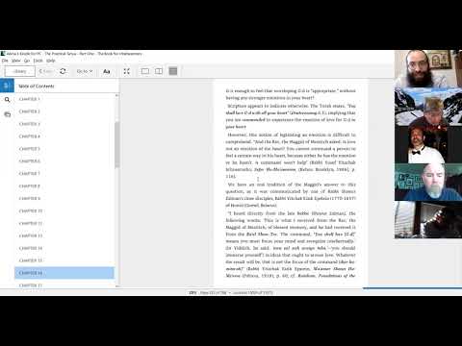Jump to CHAPTER 8 in contents
The height and width of the screenshot is (346, 462).
tap(30, 186)
